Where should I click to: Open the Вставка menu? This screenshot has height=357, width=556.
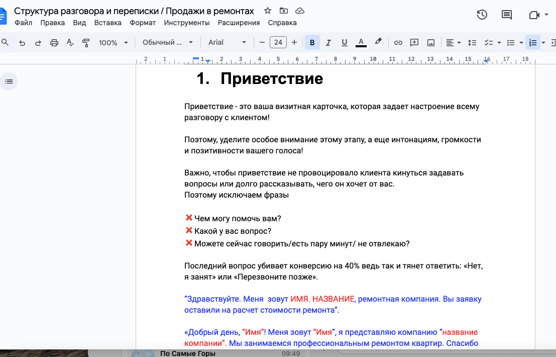click(x=108, y=23)
